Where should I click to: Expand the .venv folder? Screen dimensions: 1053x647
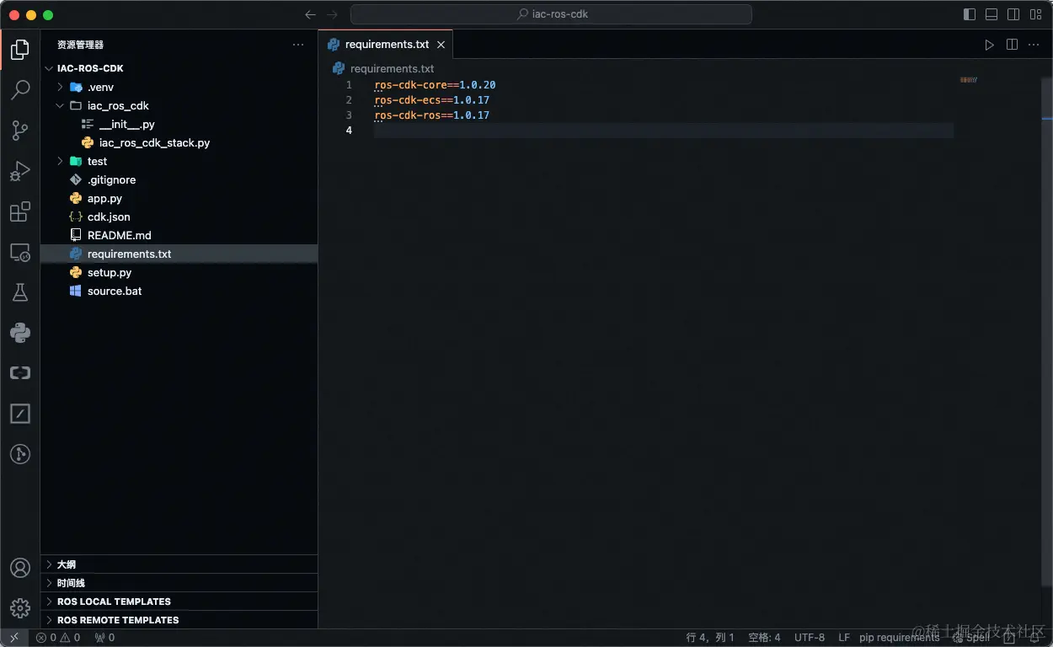coord(60,87)
